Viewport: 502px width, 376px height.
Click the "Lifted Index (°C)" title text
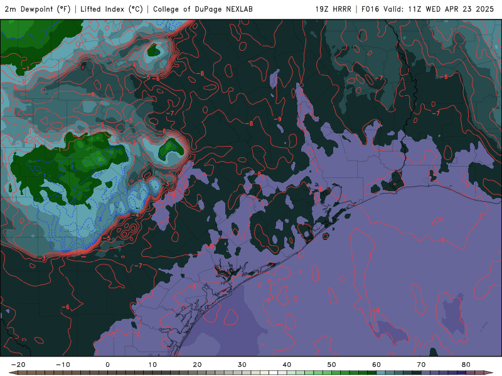click(x=112, y=9)
